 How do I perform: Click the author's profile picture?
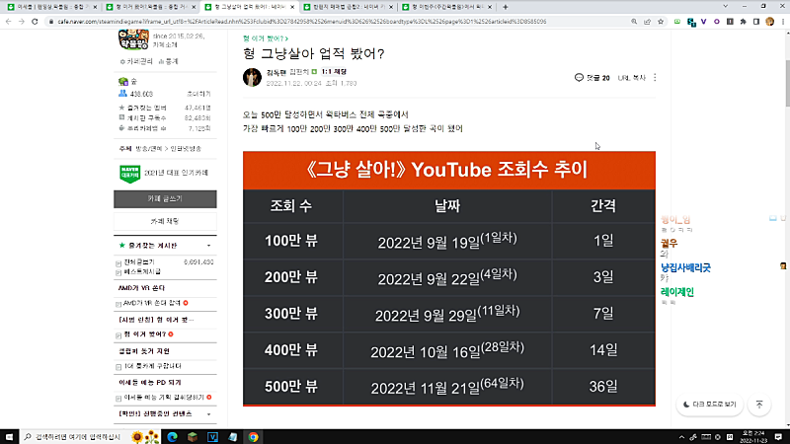tap(252, 78)
